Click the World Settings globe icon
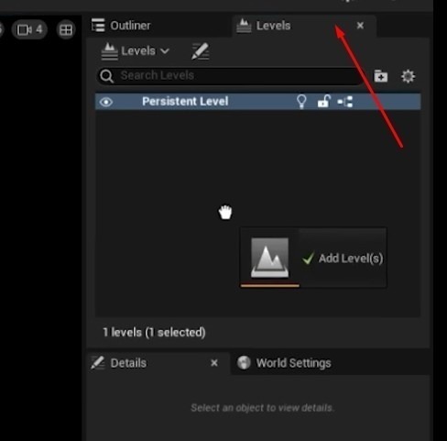 pos(244,363)
